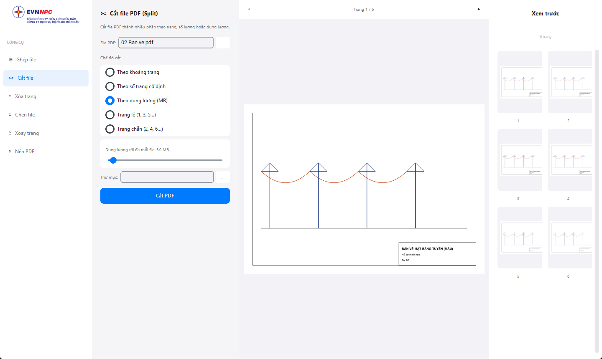Switch to the Xoay trang tool

pyautogui.click(x=46, y=133)
